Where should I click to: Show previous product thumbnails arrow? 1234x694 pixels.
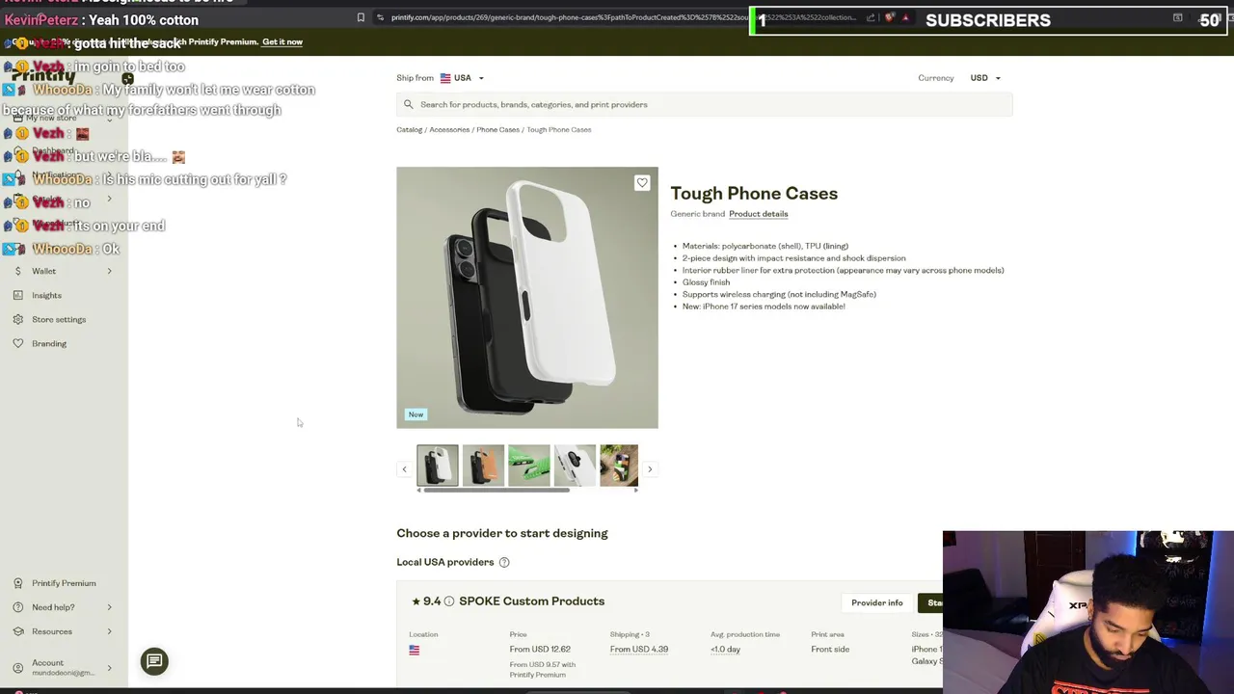(404, 469)
